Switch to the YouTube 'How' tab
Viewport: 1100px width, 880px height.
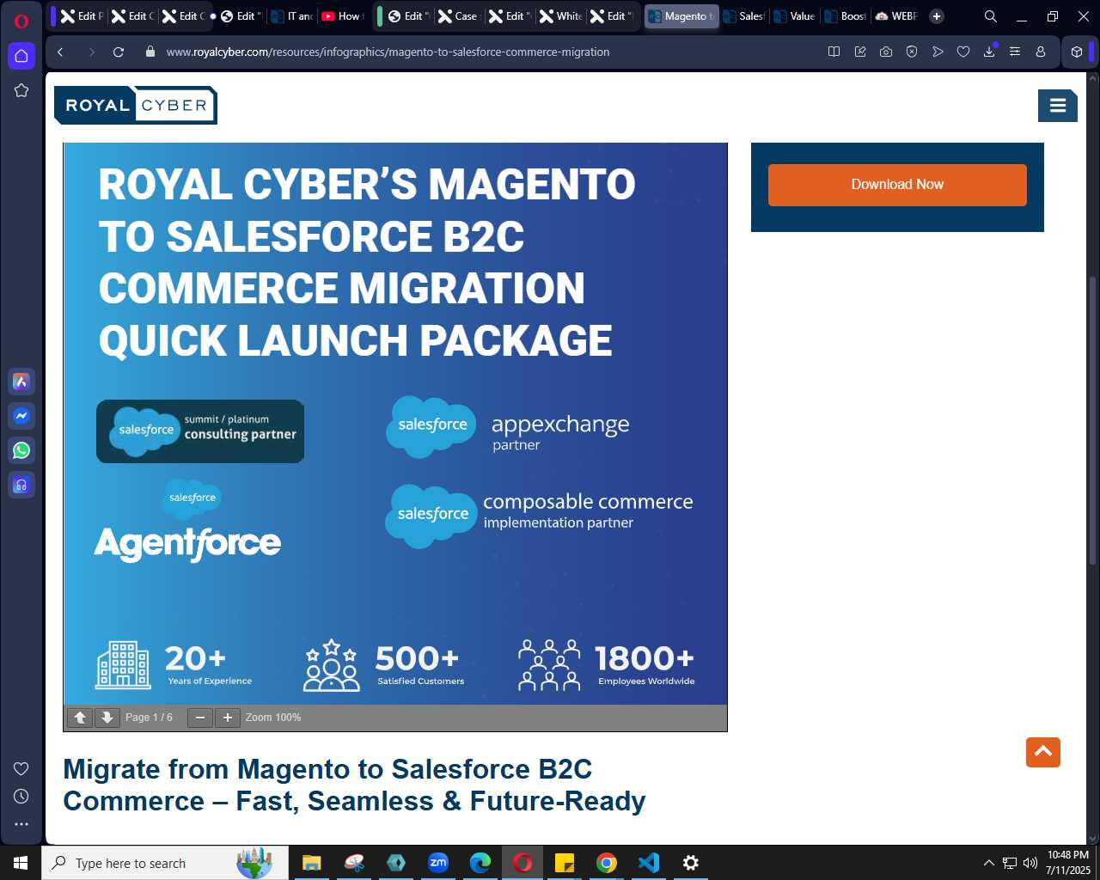pyautogui.click(x=342, y=16)
